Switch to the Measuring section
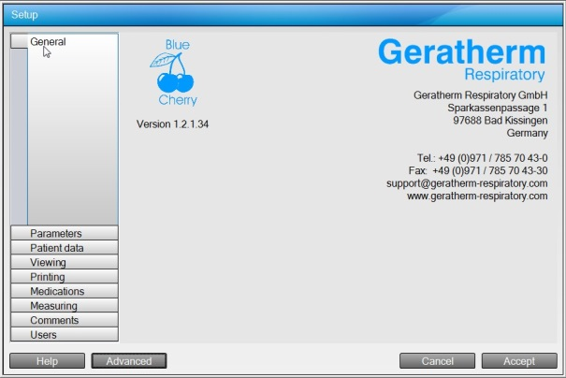The height and width of the screenshot is (378, 566). pos(65,305)
